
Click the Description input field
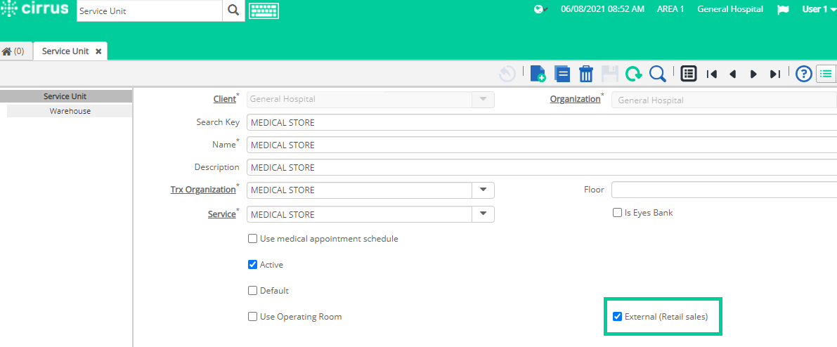[542, 167]
